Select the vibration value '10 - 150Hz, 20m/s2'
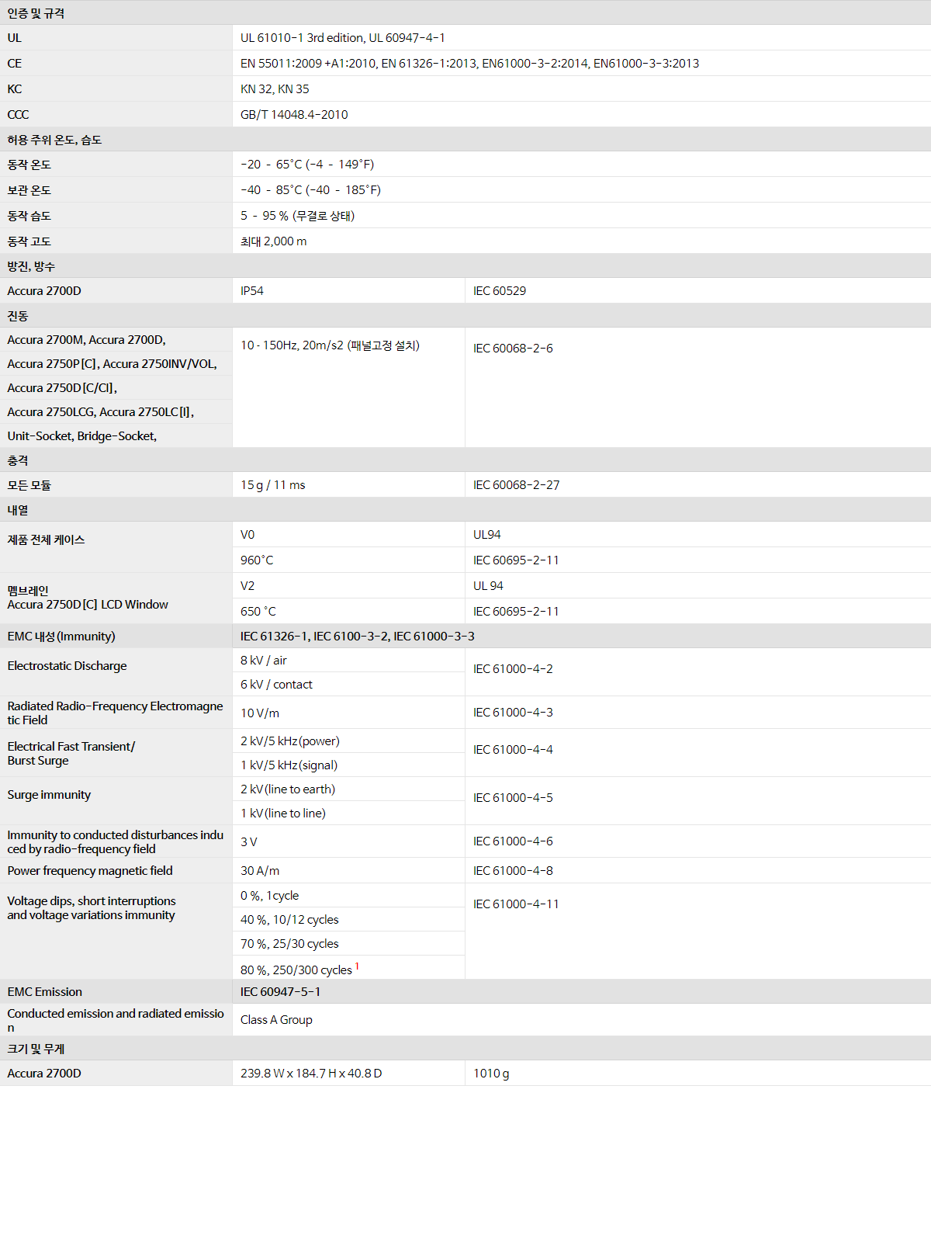The image size is (931, 1242). pos(330,345)
